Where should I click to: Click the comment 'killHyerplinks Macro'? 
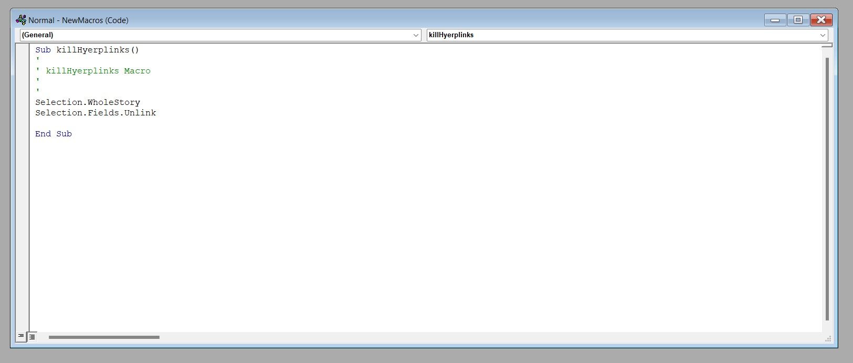(x=98, y=71)
